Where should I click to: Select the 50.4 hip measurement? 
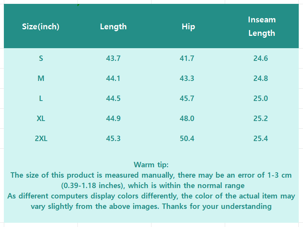(x=187, y=139)
